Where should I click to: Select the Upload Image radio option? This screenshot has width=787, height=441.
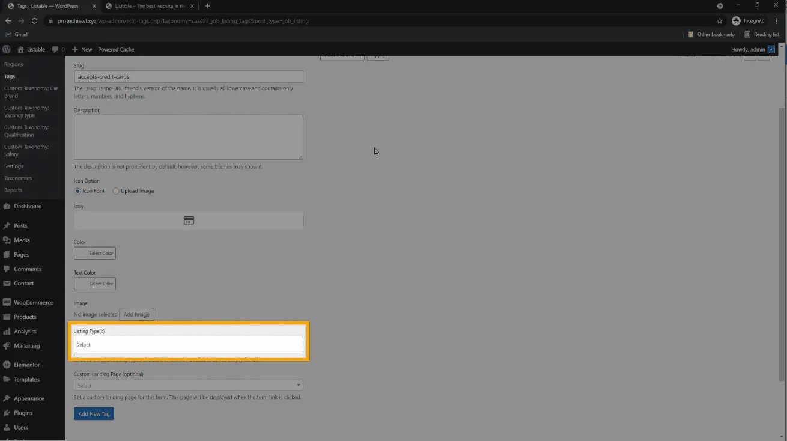pyautogui.click(x=116, y=191)
